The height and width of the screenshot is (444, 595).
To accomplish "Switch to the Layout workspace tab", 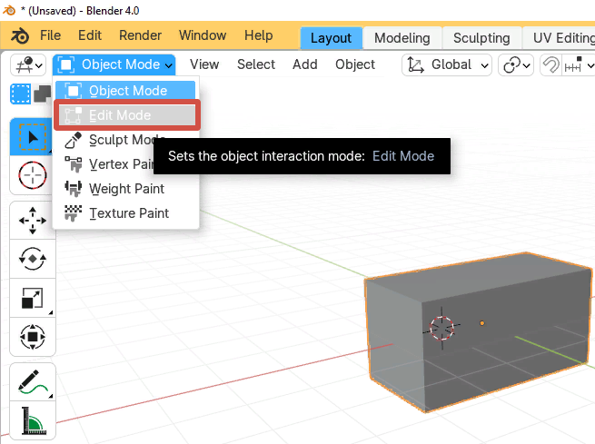I will 332,38.
